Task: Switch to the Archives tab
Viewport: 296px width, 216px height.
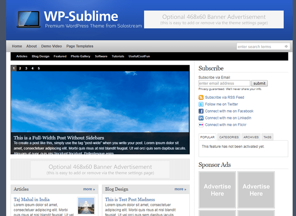Action: [251, 137]
